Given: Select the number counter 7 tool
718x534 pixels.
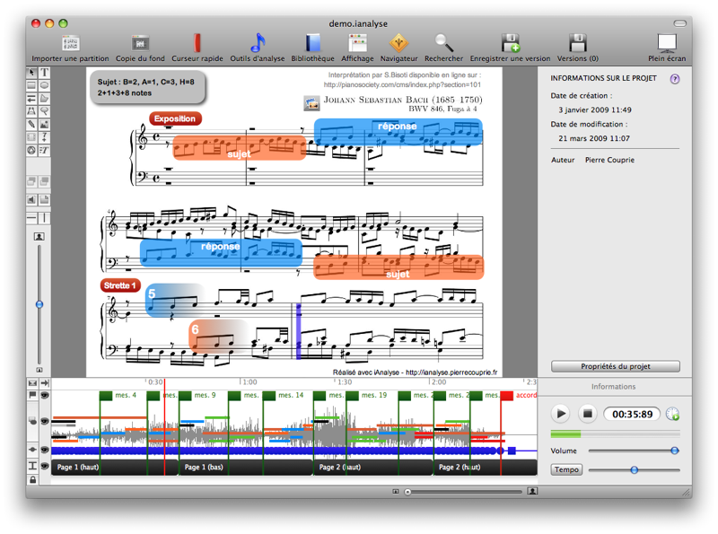Looking at the screenshot, I should click(x=44, y=137).
